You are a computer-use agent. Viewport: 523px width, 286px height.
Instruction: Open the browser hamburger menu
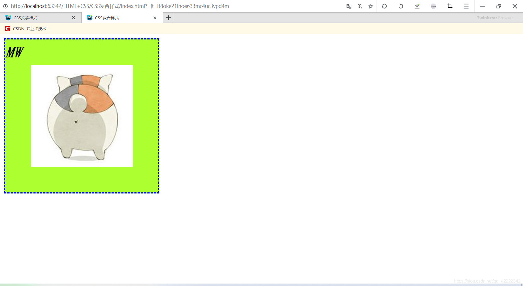coord(466,6)
